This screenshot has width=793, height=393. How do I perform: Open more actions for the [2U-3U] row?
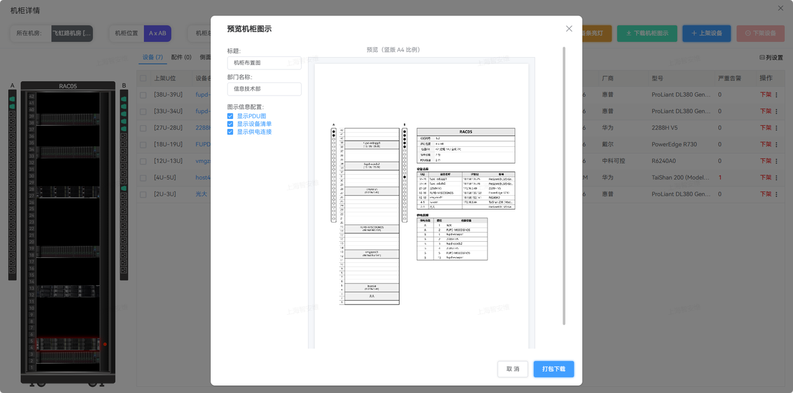click(776, 194)
